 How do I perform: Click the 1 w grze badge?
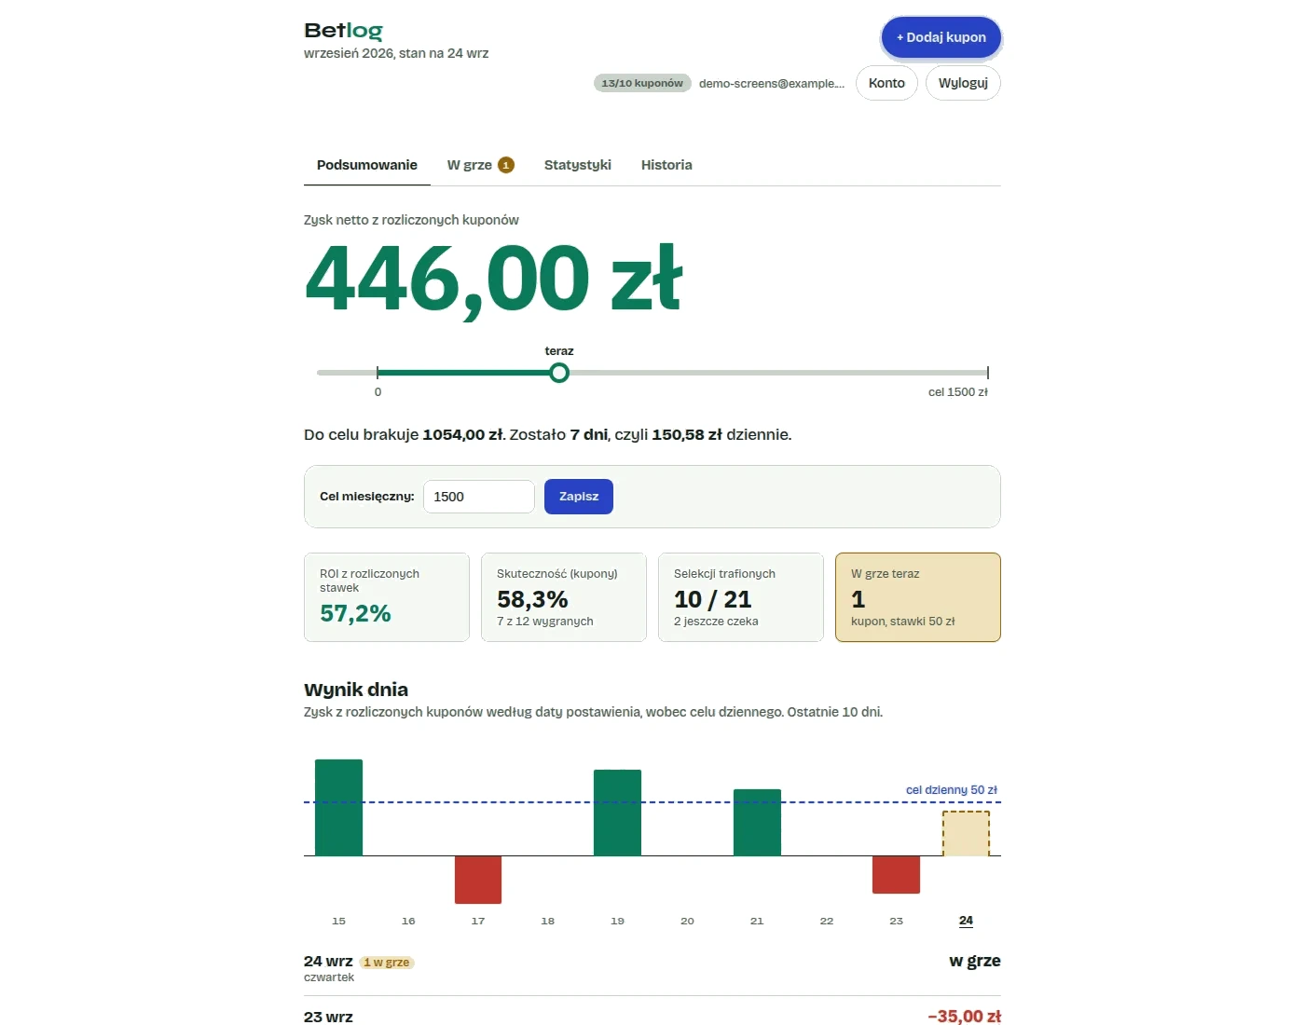point(387,963)
